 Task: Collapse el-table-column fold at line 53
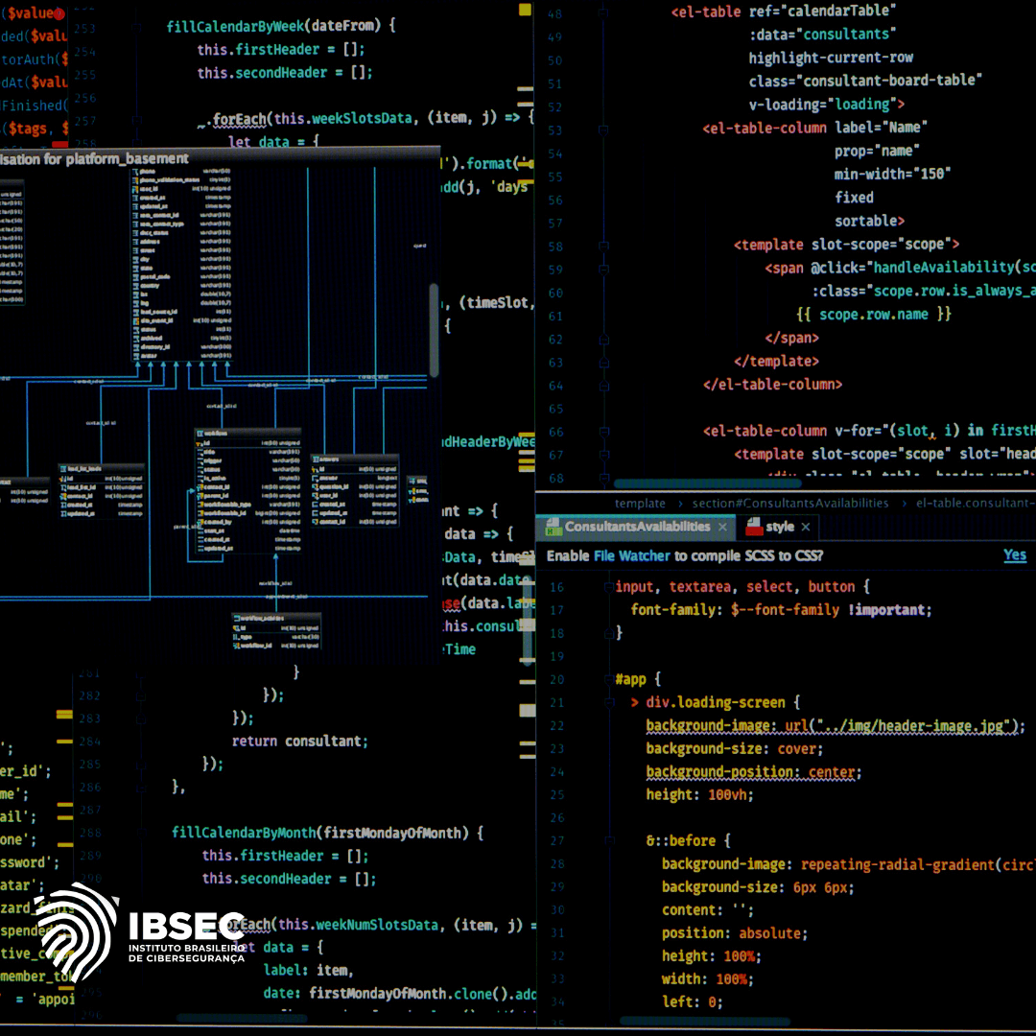coord(602,129)
